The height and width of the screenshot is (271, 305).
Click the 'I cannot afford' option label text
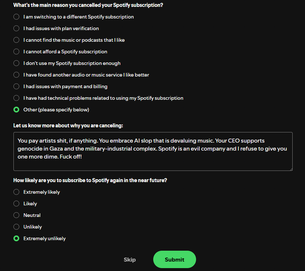click(x=65, y=52)
